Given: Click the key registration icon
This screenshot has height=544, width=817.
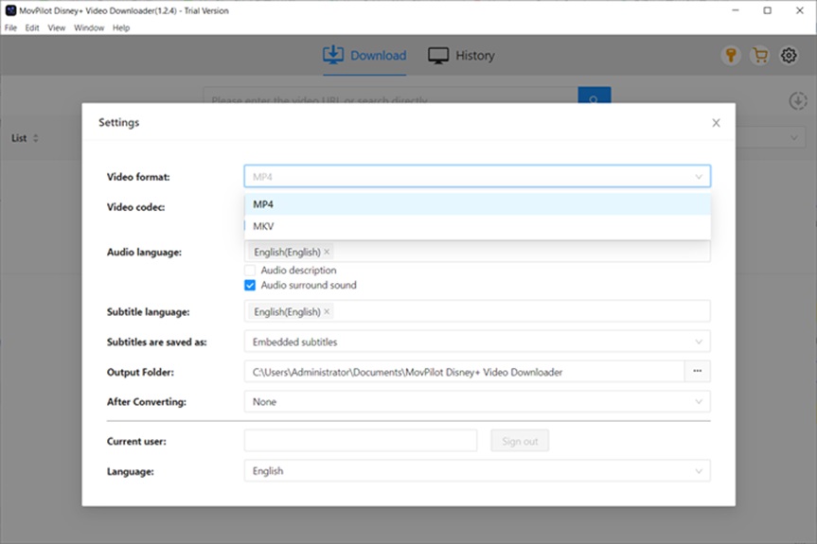Looking at the screenshot, I should coord(730,56).
